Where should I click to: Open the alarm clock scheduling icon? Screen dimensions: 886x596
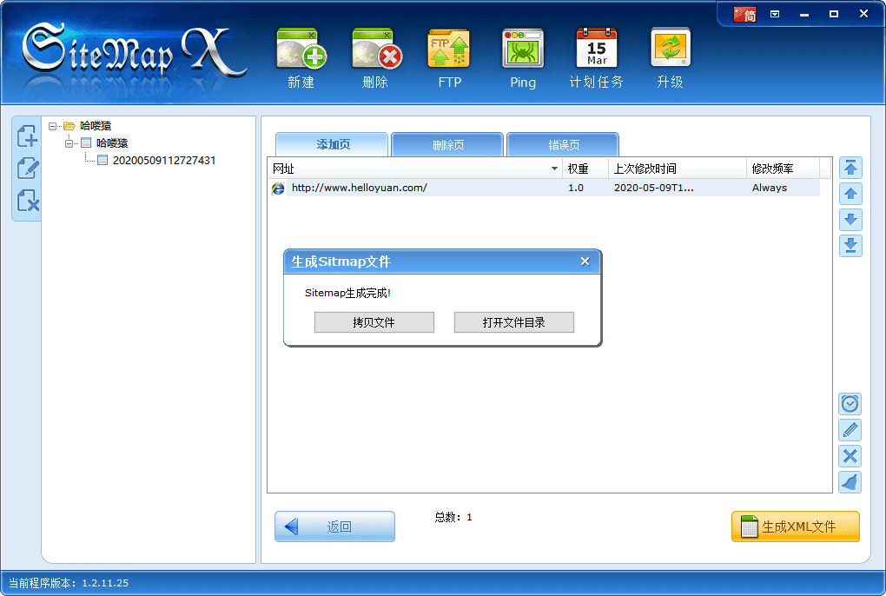pyautogui.click(x=850, y=403)
